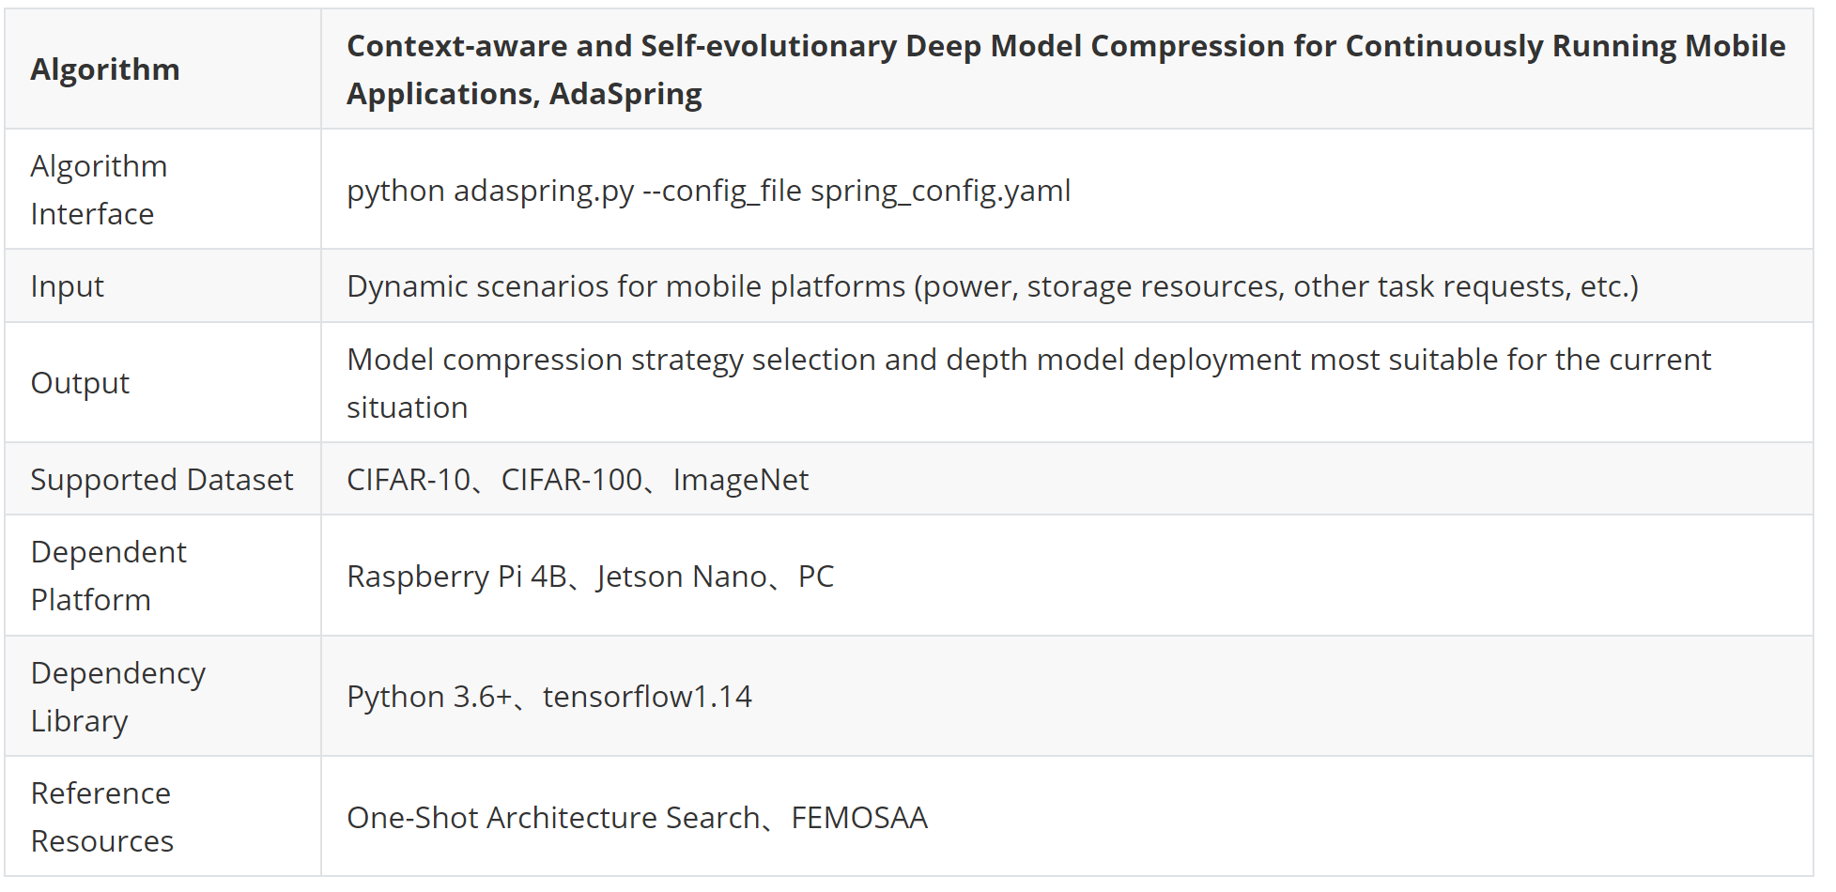Click the Dynamic scenarios description text

[x=993, y=286]
